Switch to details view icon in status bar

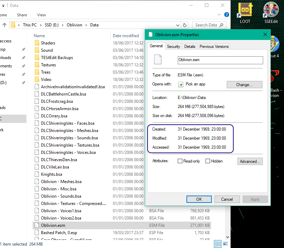click(x=218, y=244)
